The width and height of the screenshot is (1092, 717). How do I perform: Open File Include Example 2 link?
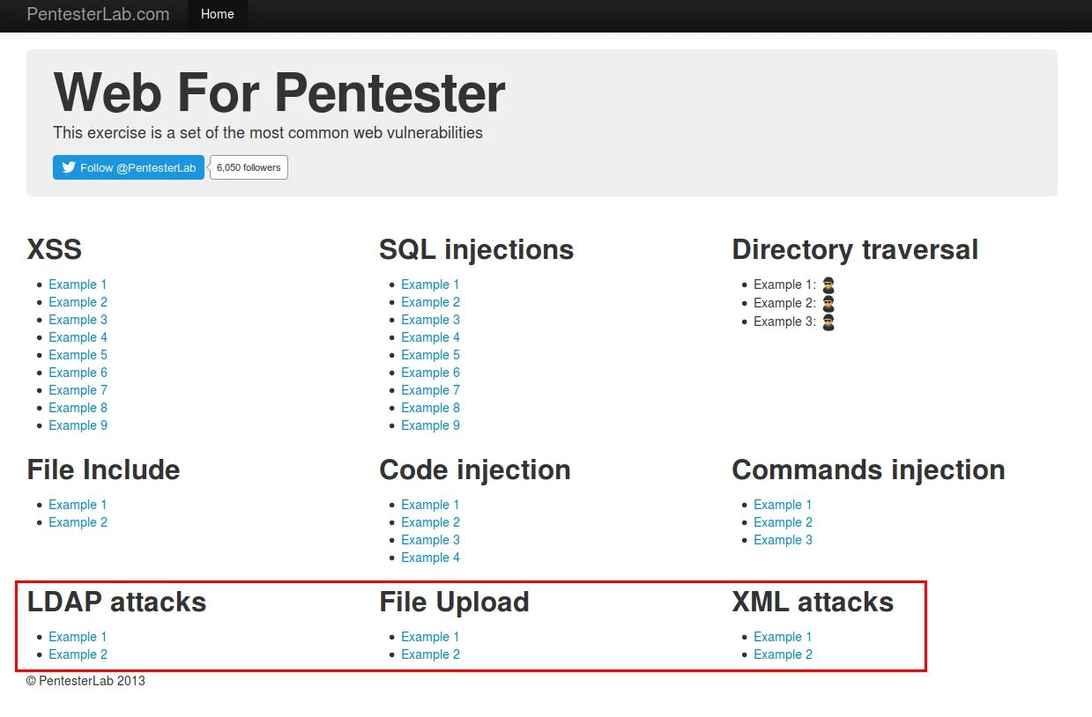pyautogui.click(x=78, y=522)
